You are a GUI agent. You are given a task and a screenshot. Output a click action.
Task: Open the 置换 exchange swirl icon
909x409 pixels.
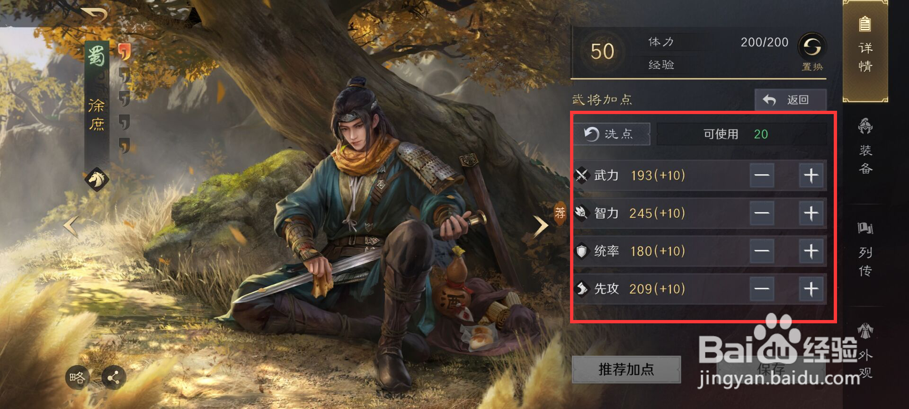click(x=812, y=46)
